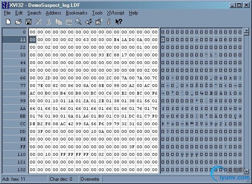Minimize the XVI32 window
This screenshot has width=252, height=184.
(x=232, y=5)
